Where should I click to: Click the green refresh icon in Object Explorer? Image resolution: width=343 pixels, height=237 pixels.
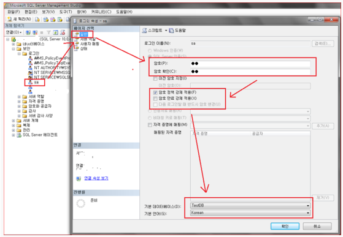click(x=56, y=32)
